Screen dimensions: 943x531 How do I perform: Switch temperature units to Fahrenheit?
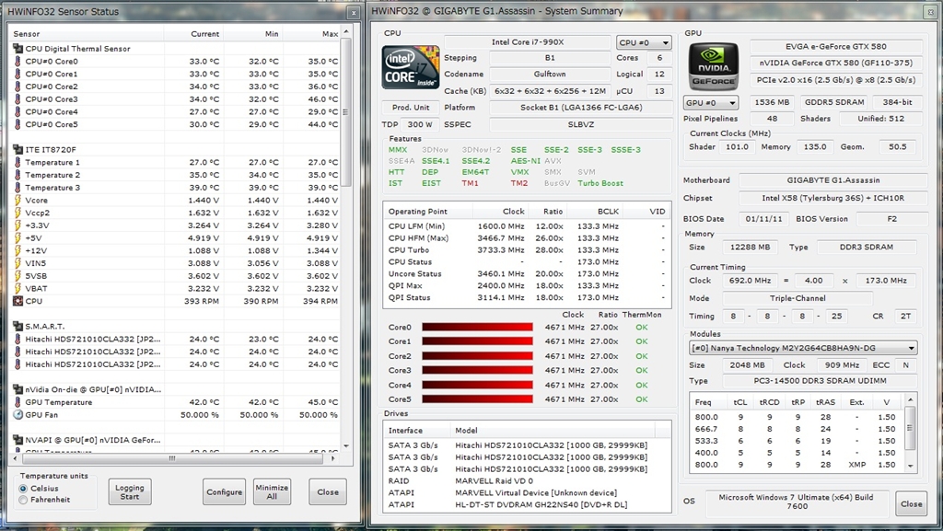point(23,501)
